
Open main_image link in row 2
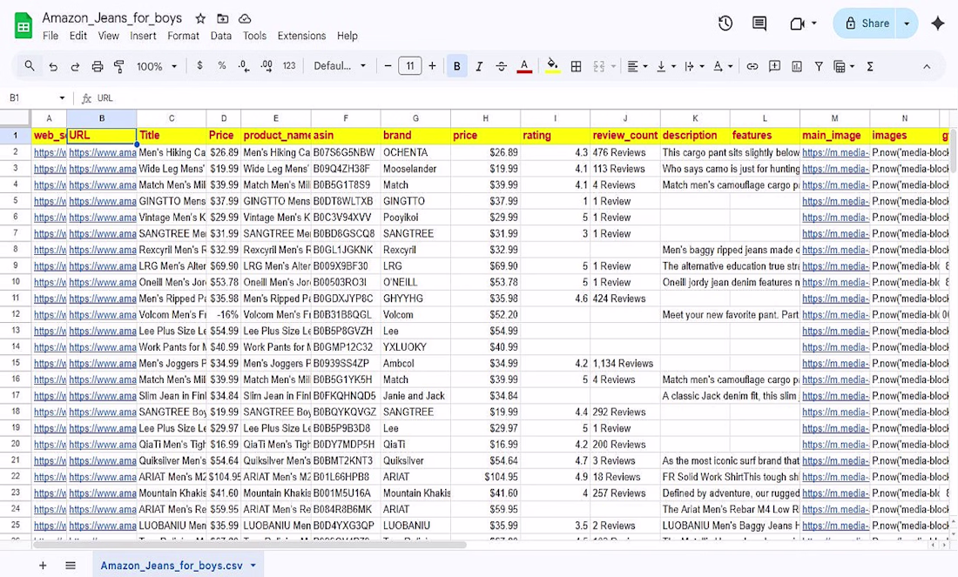834,152
